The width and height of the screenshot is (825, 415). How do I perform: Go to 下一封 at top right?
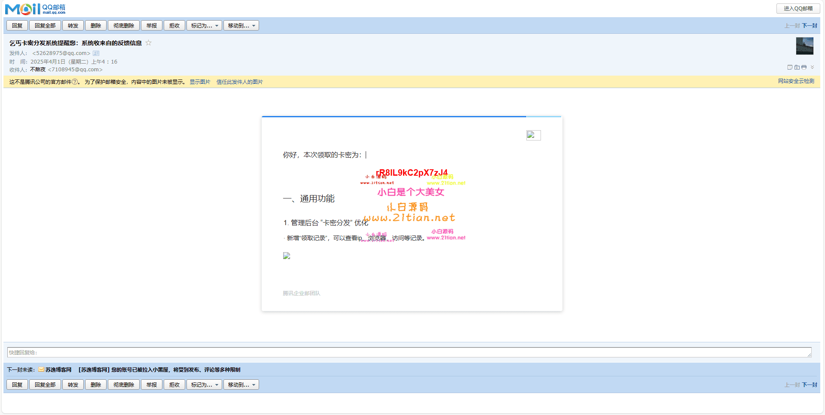[x=810, y=26]
